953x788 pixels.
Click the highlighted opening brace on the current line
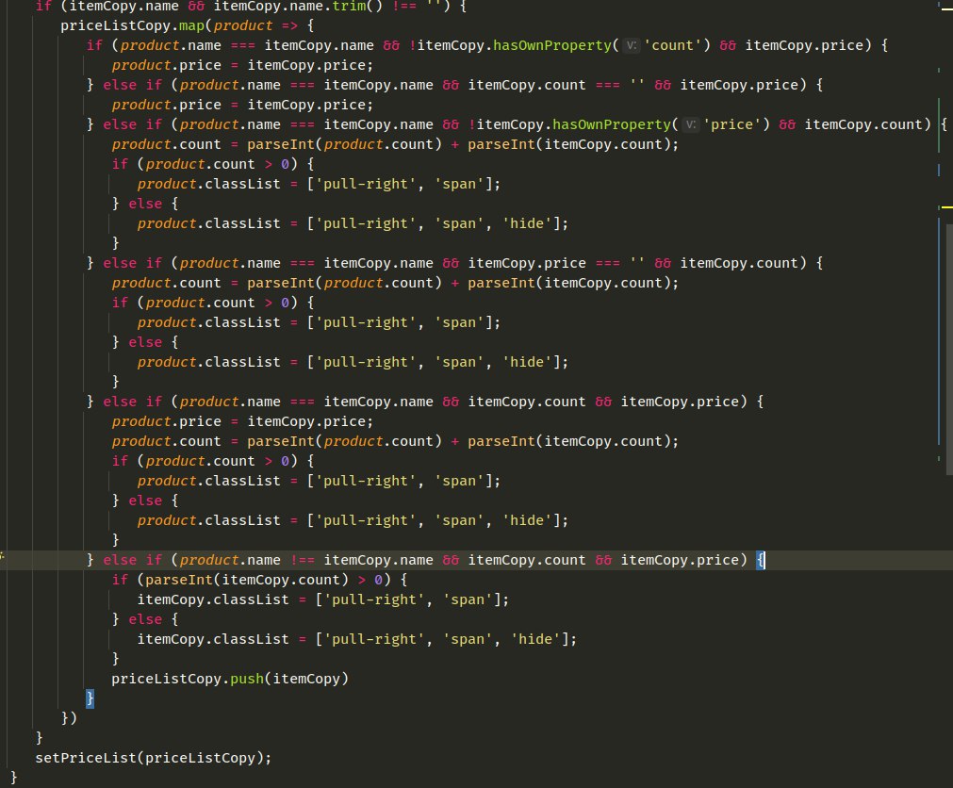point(761,560)
